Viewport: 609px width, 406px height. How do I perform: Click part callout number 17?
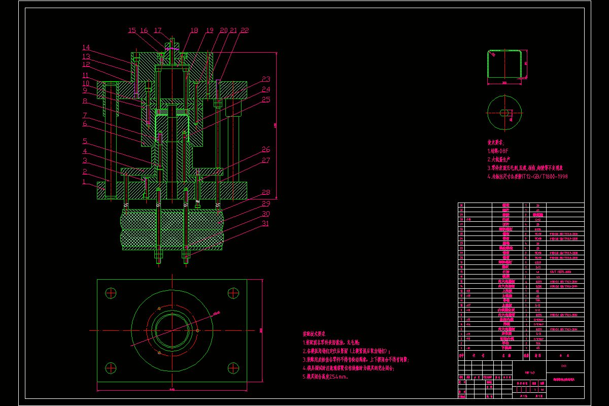point(157,30)
